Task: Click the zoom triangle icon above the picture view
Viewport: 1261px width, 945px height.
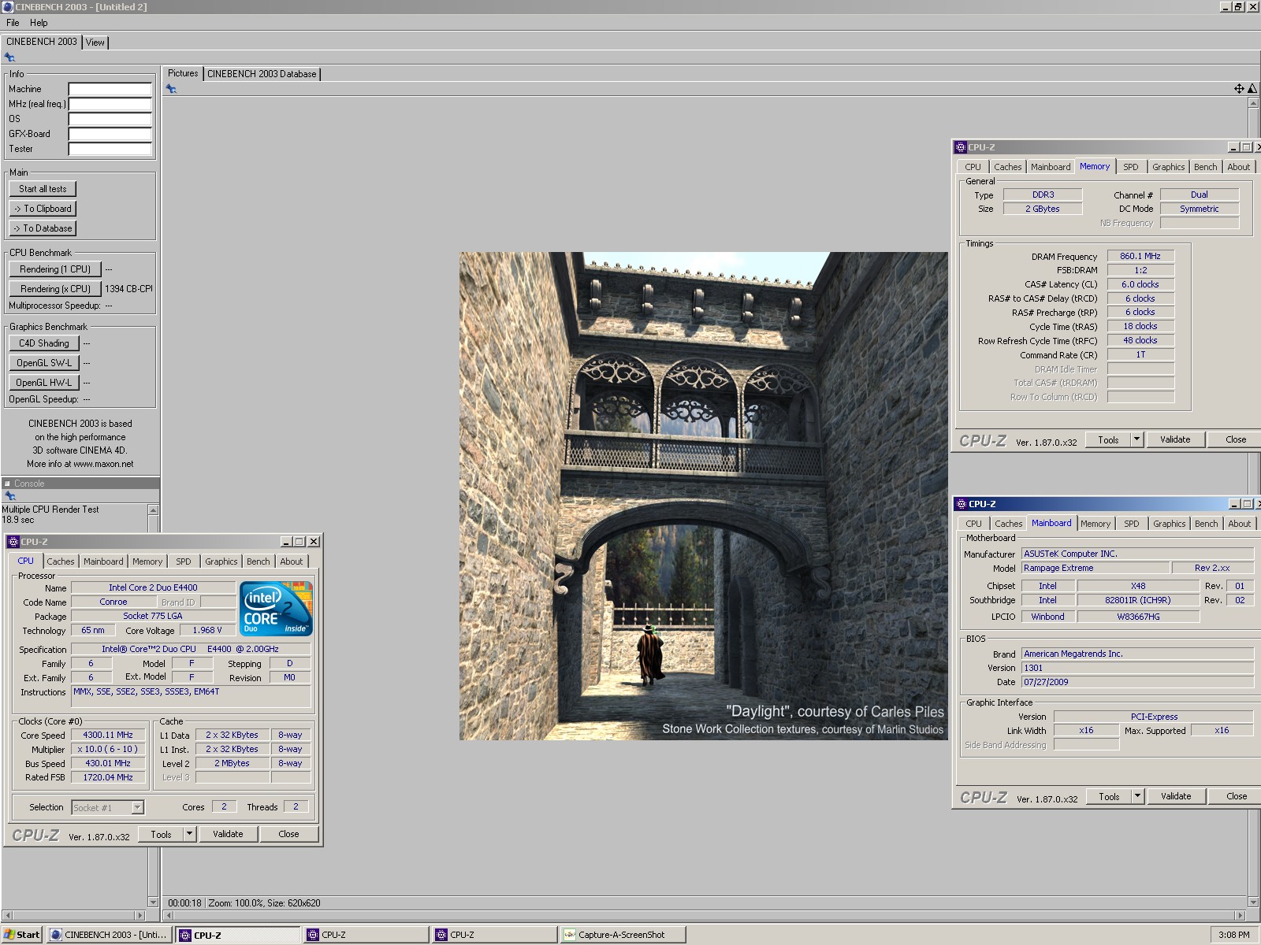Action: (1252, 89)
